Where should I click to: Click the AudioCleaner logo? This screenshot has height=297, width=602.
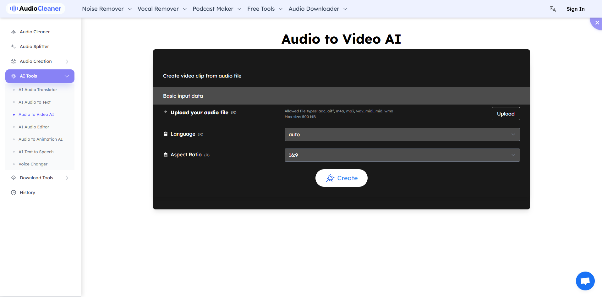coord(36,8)
